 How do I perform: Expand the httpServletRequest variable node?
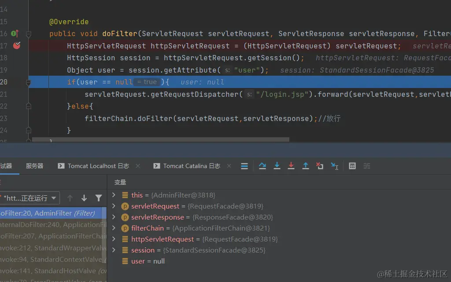(x=114, y=239)
